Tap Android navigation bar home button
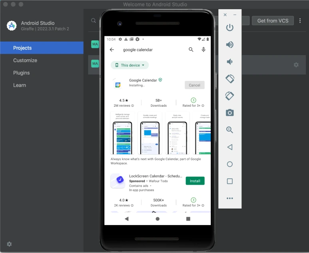 [x=157, y=219]
